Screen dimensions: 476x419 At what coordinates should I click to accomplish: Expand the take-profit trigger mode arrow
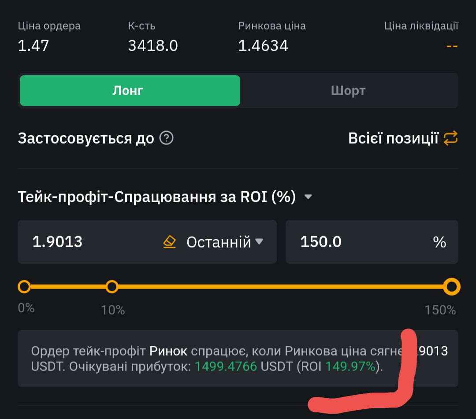(x=308, y=197)
